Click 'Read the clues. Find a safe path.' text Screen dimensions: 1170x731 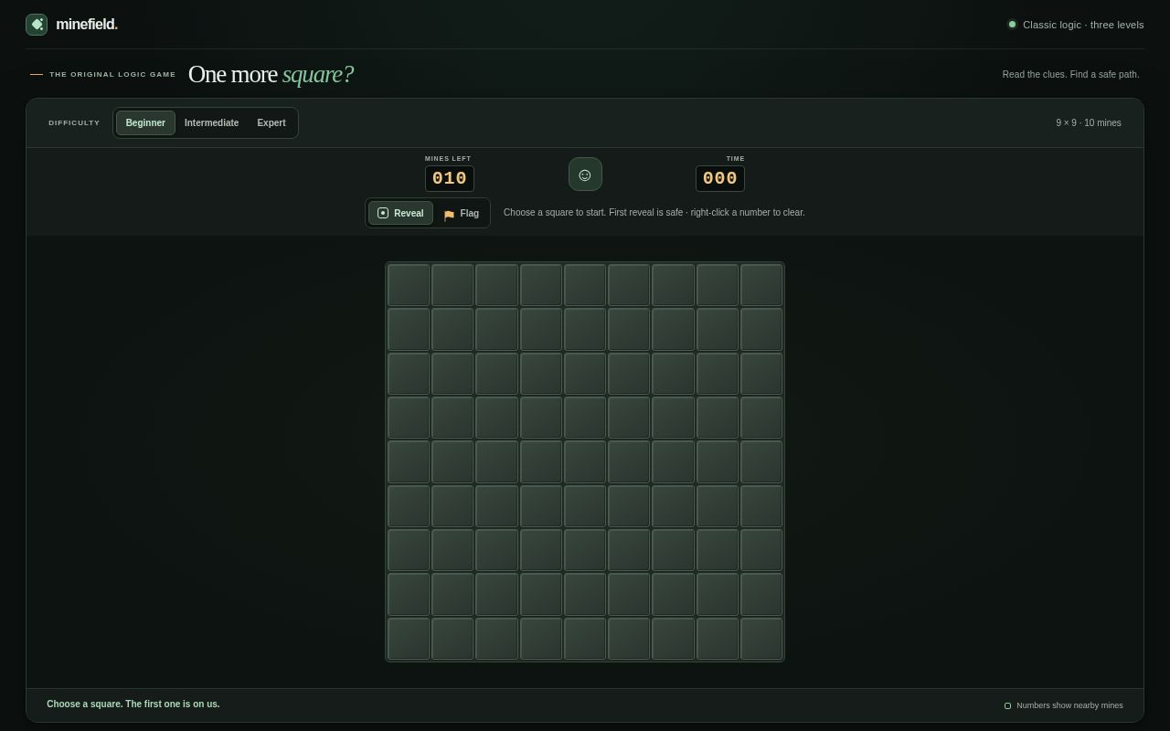click(x=1071, y=74)
